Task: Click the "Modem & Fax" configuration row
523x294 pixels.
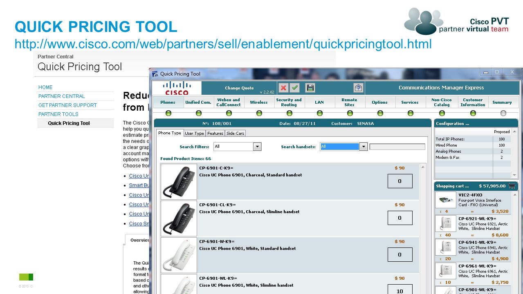Action: click(472, 158)
